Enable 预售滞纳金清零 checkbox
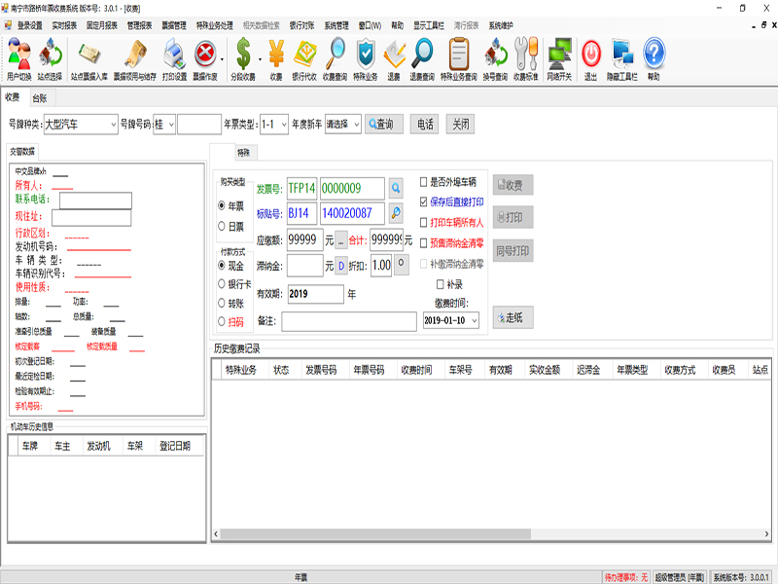778x584 pixels. (423, 242)
